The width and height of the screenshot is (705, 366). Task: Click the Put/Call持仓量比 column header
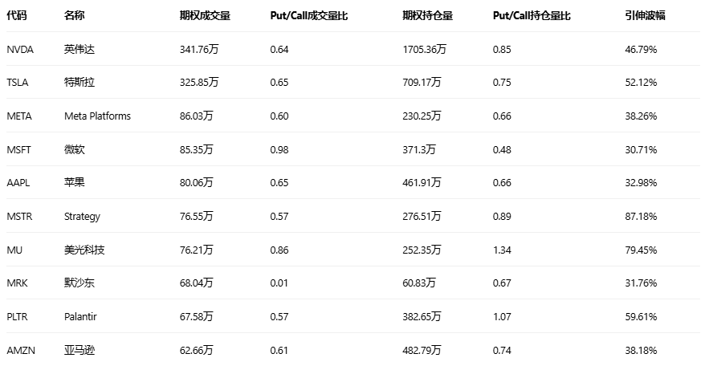point(532,16)
